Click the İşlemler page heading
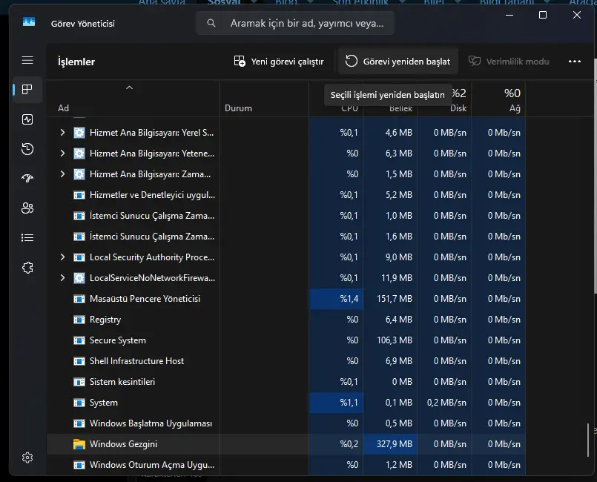Viewport: 597px width, 482px height. tap(76, 62)
